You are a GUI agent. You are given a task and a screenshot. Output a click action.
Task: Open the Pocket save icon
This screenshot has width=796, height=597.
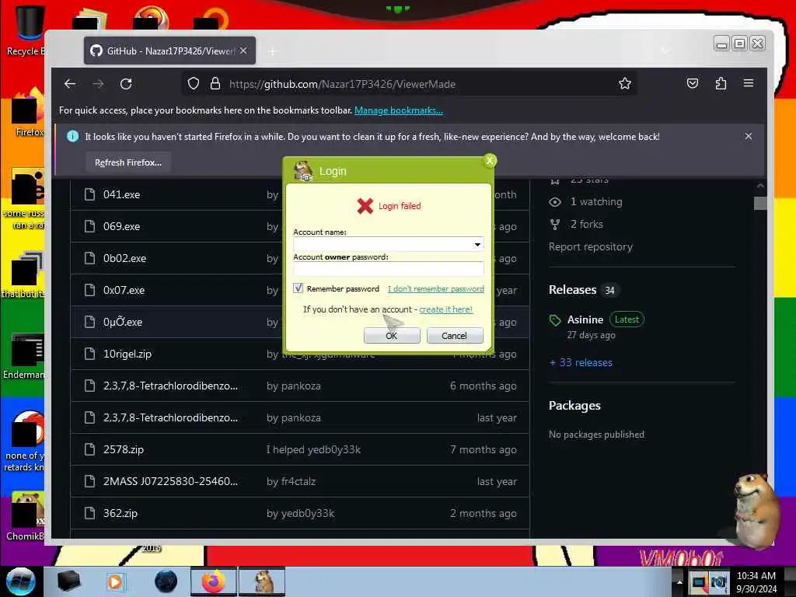click(x=693, y=83)
